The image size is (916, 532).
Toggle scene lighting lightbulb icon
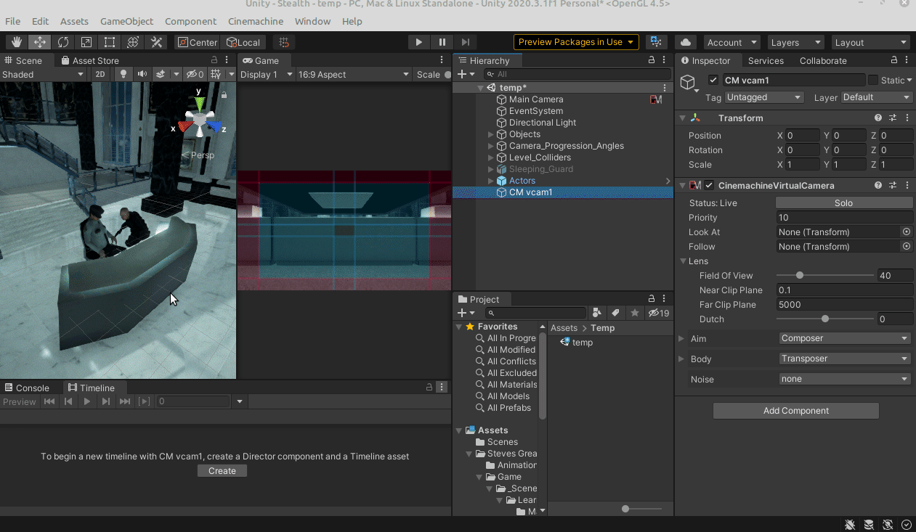pyautogui.click(x=123, y=74)
